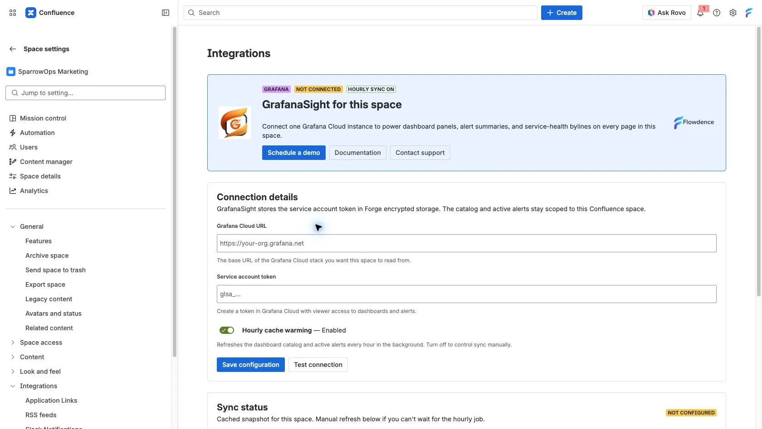
Task: Open Application Links settings
Action: click(51, 400)
